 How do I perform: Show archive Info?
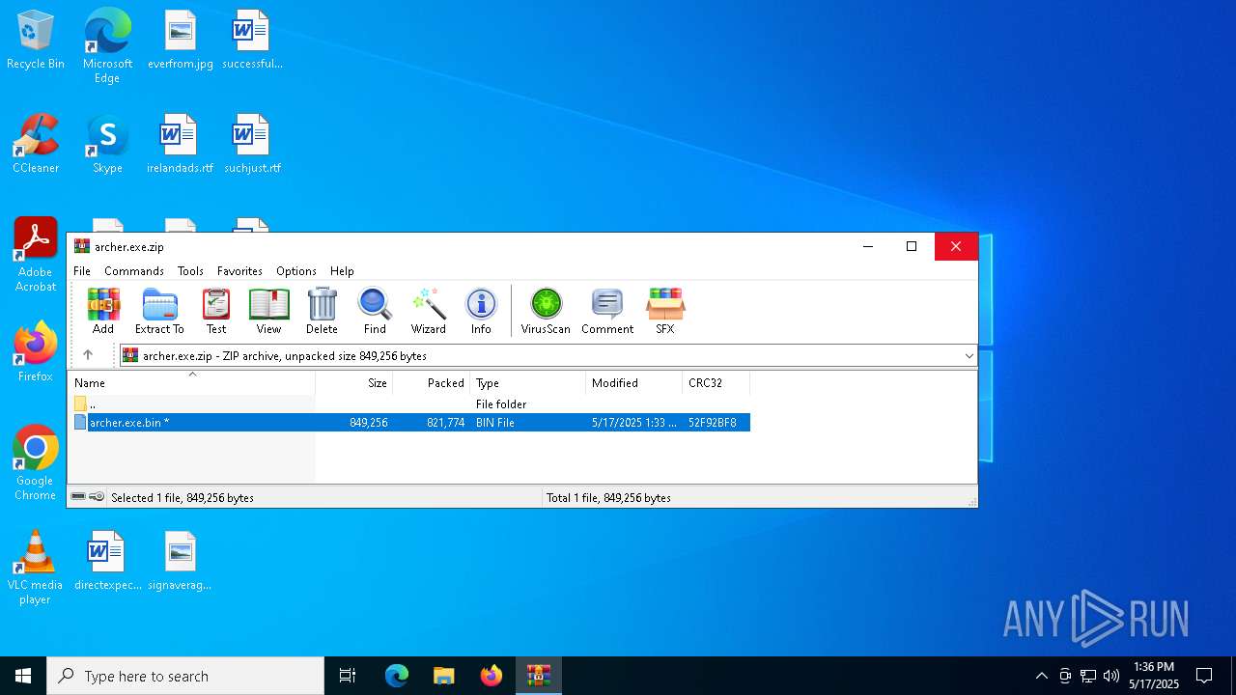coord(481,311)
